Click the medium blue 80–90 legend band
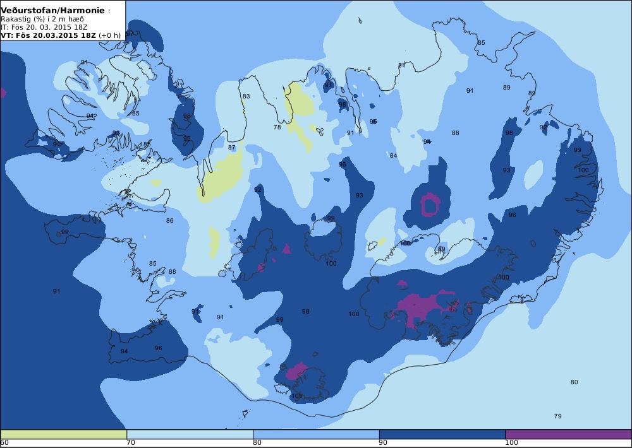This screenshot has height=448, width=632. coord(316,434)
